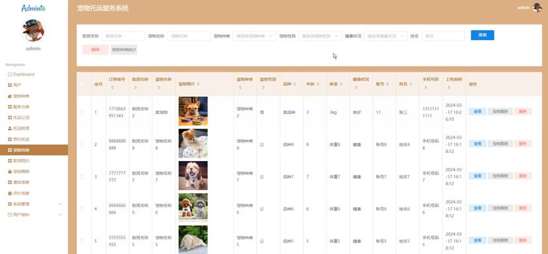Sort table by 账号 column arrows

(387, 84)
